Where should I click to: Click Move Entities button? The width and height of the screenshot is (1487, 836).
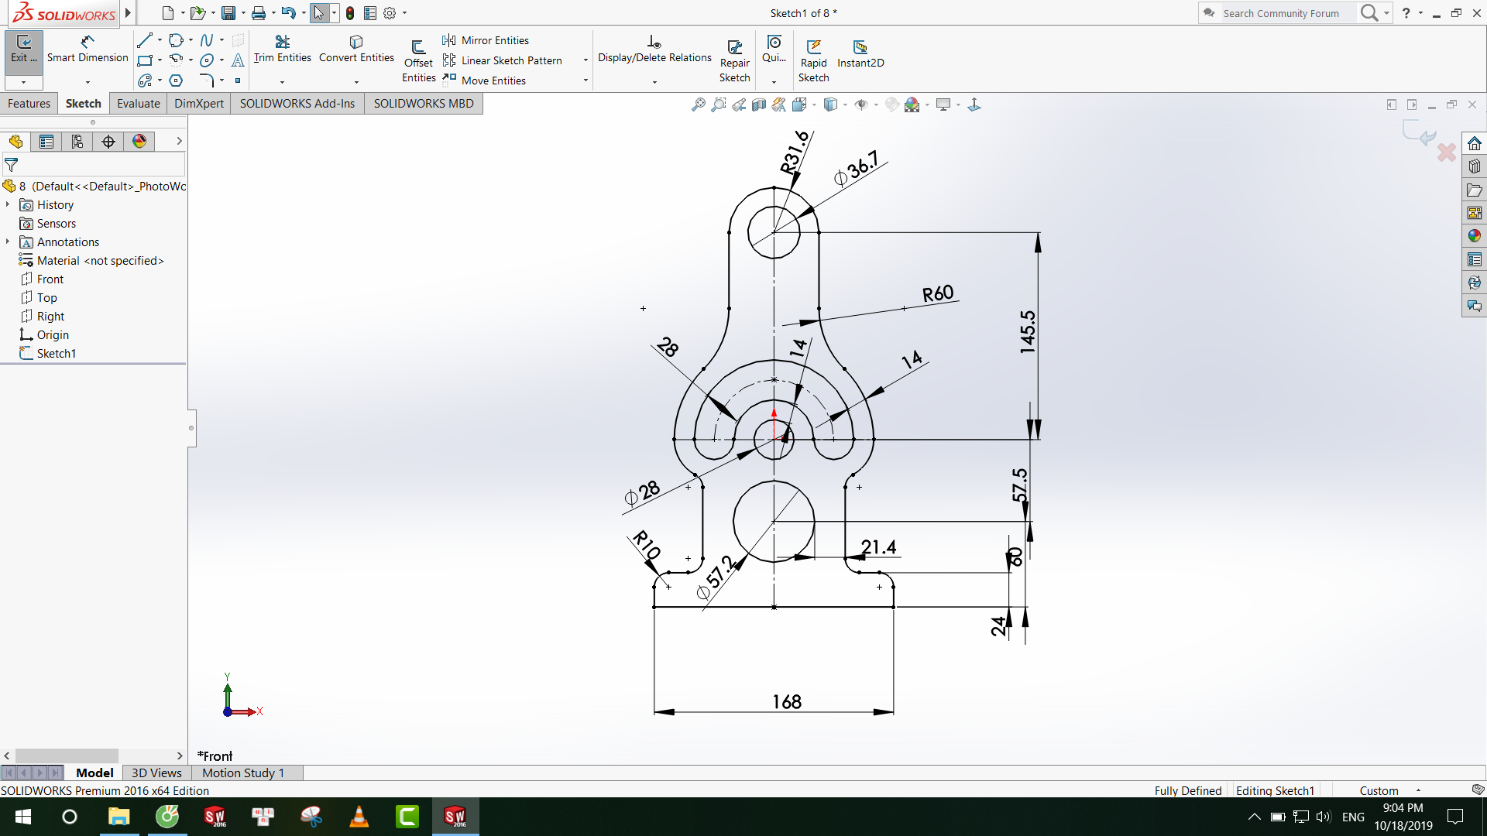(485, 81)
